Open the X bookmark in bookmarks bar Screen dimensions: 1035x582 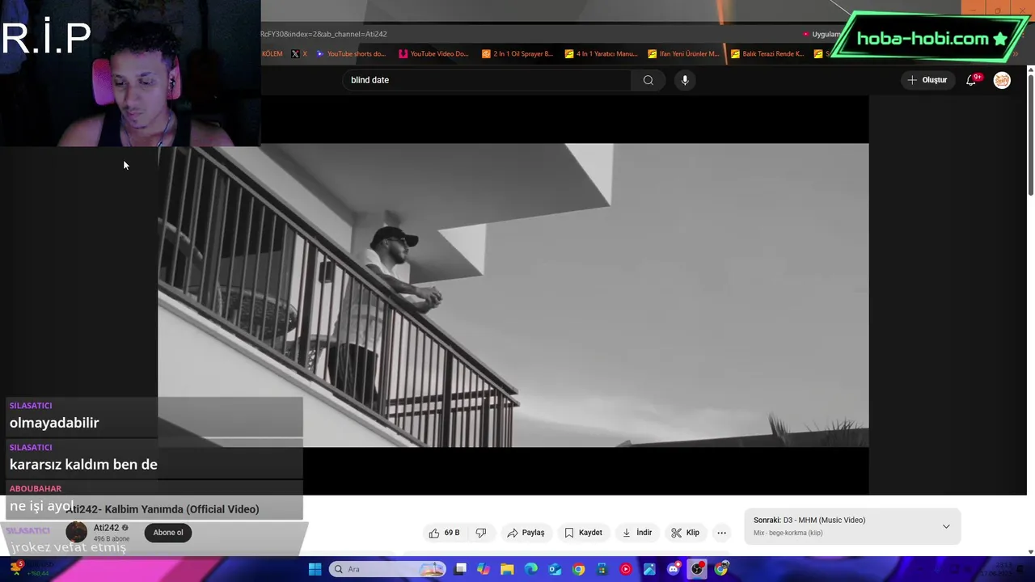pyautogui.click(x=298, y=54)
